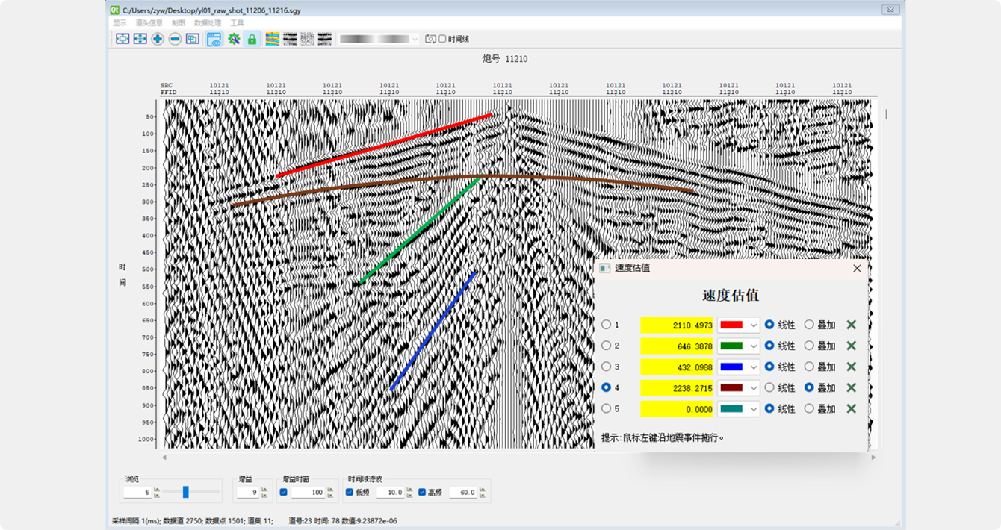Choose 叠加 mode for row 5

click(x=809, y=408)
